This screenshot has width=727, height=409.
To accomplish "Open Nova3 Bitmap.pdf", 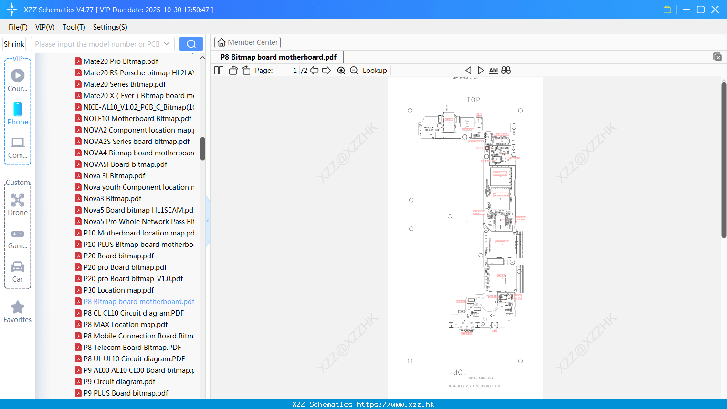I will (x=112, y=198).
